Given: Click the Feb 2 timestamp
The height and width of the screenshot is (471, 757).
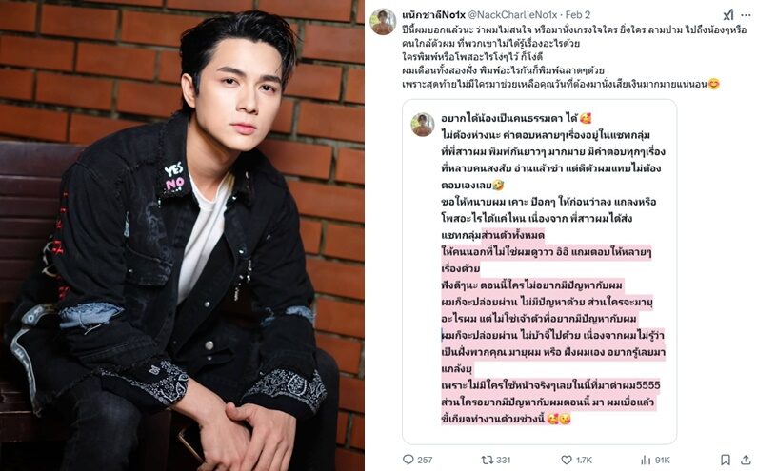Looking at the screenshot, I should point(578,14).
